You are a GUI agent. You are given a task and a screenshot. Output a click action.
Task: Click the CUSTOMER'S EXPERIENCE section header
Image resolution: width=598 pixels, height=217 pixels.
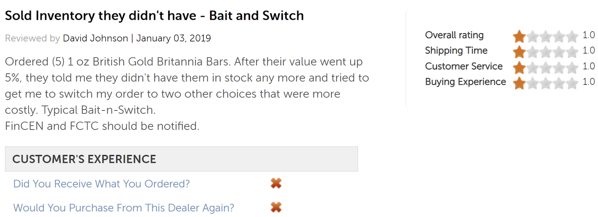(181, 159)
